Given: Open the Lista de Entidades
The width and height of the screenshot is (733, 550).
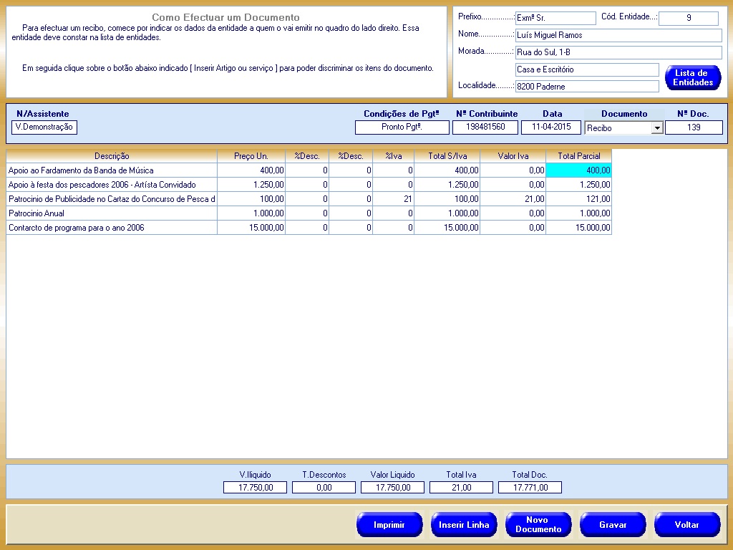Looking at the screenshot, I should coord(693,78).
